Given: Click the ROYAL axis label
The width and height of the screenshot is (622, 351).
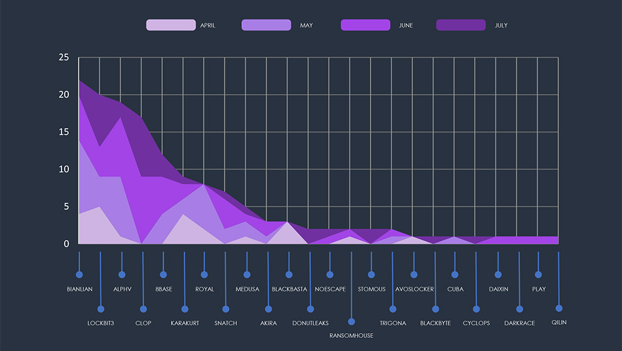Looking at the screenshot, I should click(204, 289).
